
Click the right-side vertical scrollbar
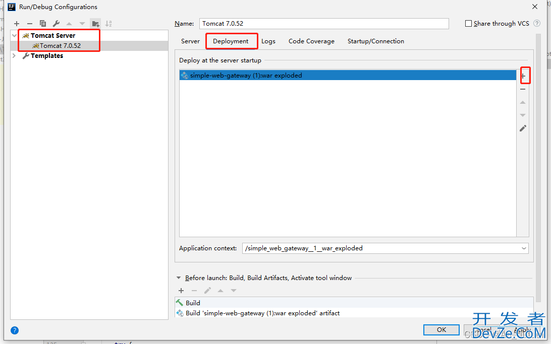tap(538, 168)
